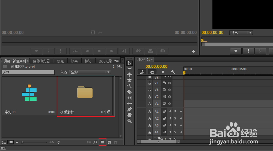Image resolution: width=273 pixels, height=151 pixels.
Task: Toggle V4 track visibility eye
Action: coord(170,83)
